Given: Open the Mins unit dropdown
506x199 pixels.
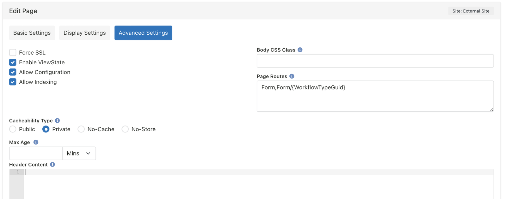Looking at the screenshot, I should click(x=79, y=153).
